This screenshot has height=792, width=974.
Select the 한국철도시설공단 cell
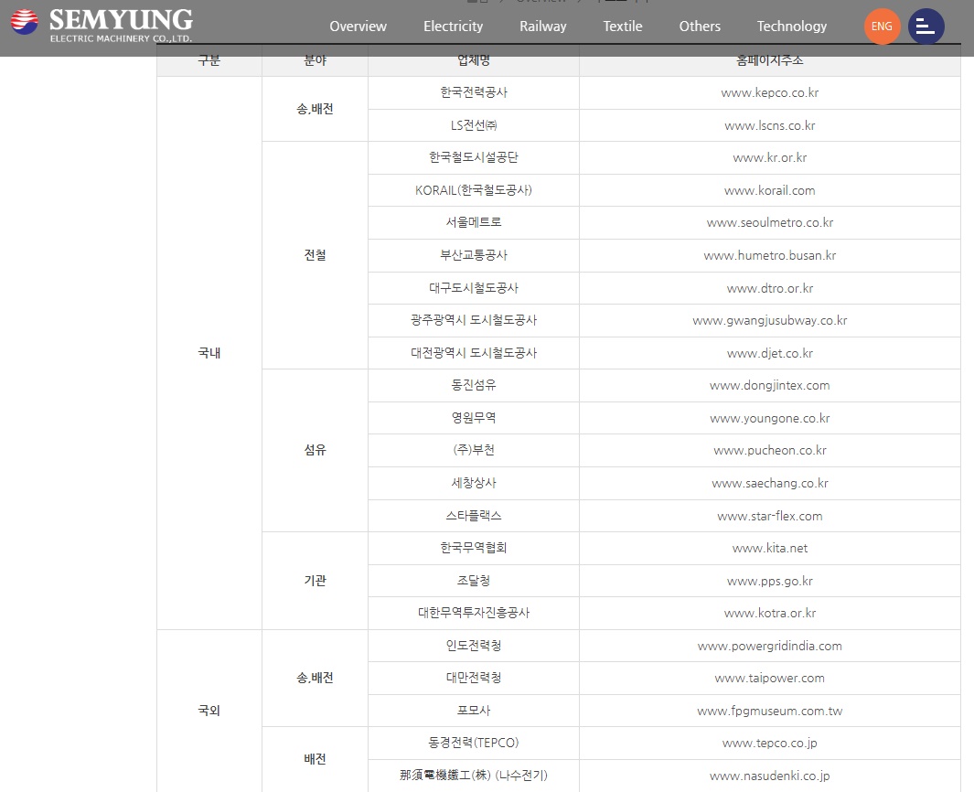click(474, 158)
